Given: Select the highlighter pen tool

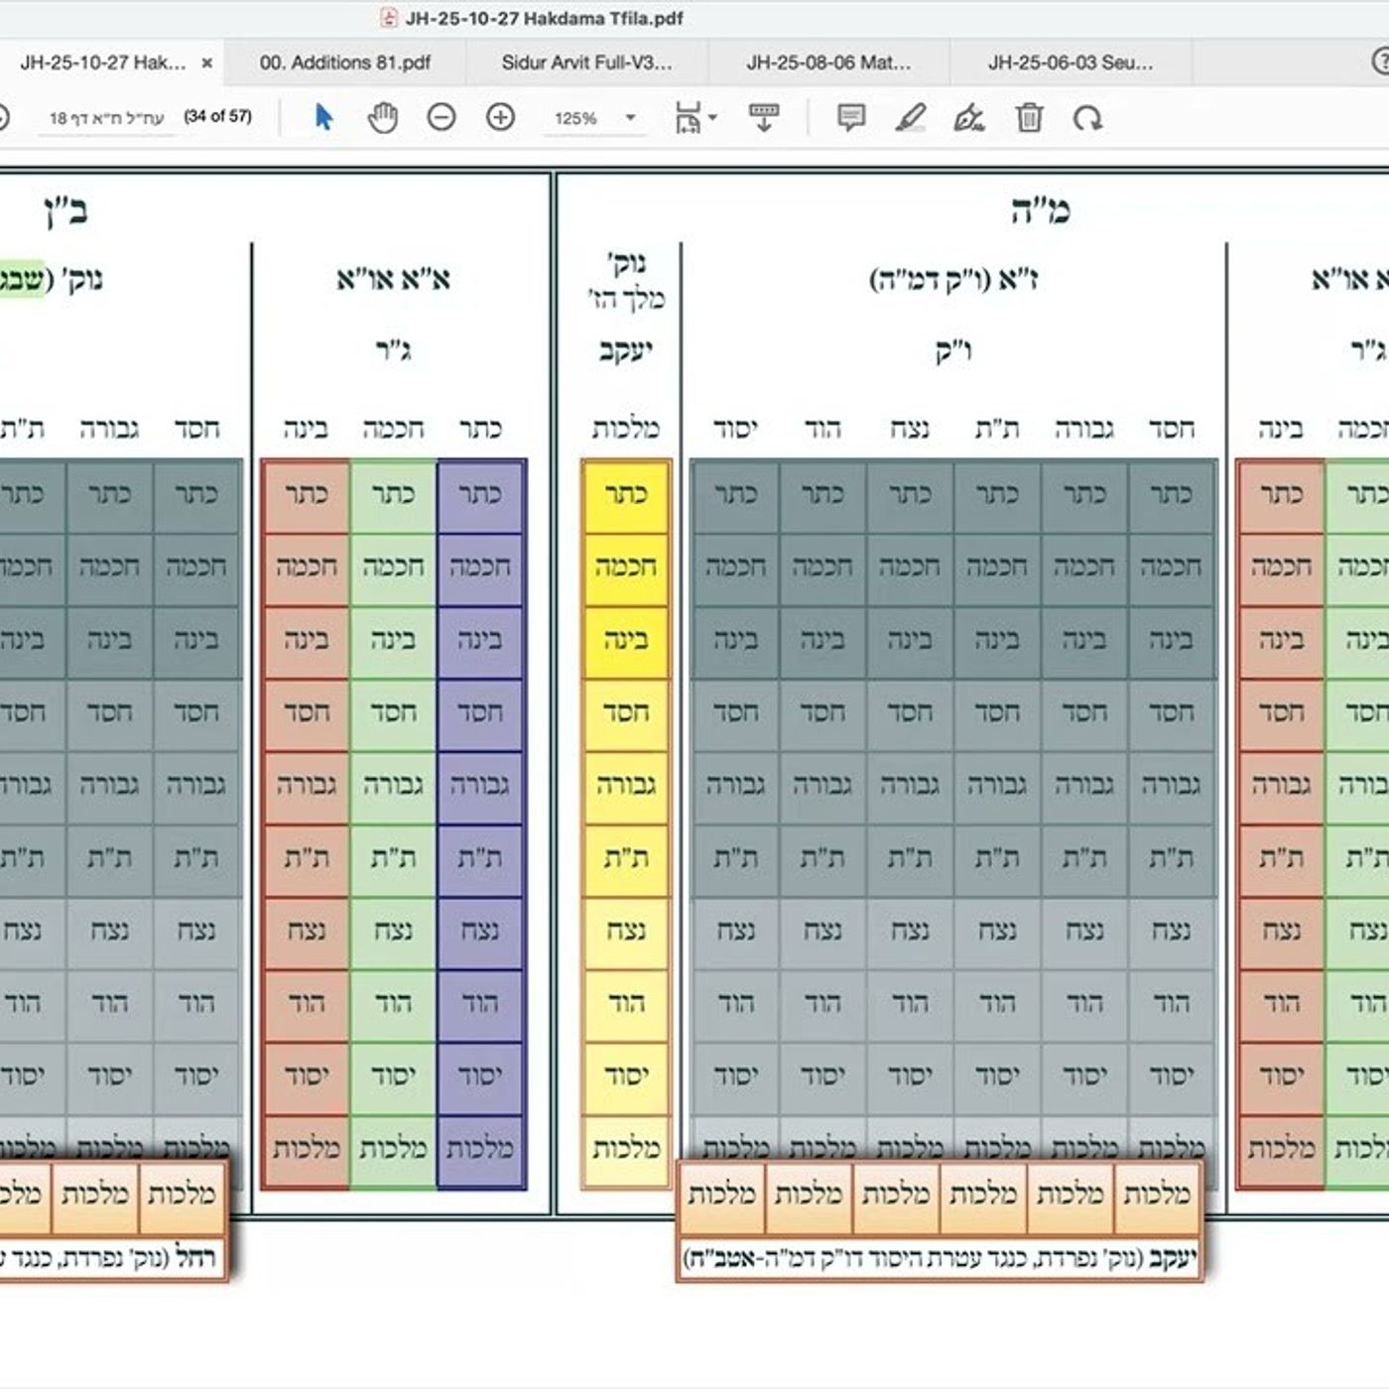Looking at the screenshot, I should [911, 118].
